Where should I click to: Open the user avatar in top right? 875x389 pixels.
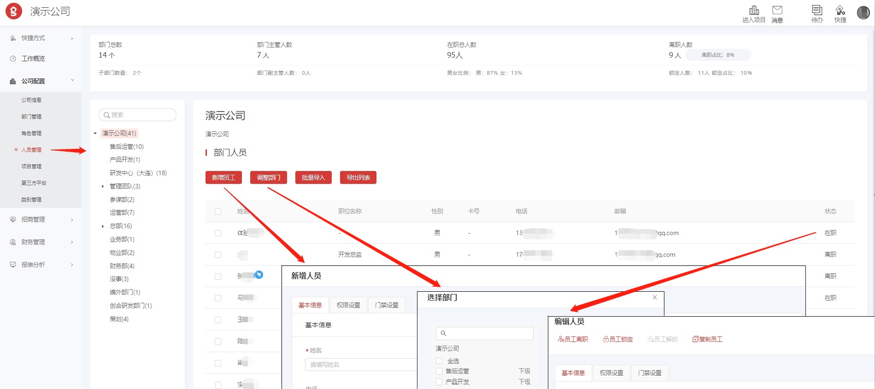(863, 12)
